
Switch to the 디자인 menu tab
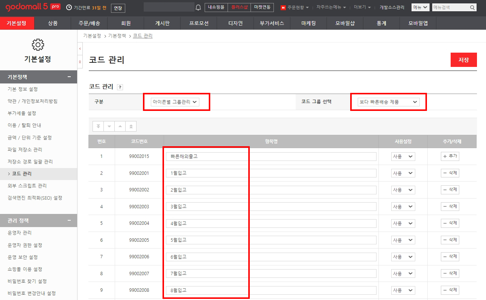tap(235, 23)
